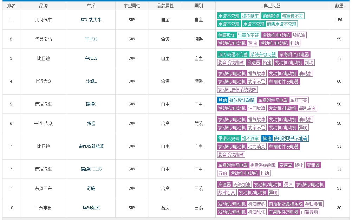
Task: Select the 奇骏 series link
Action: (x=91, y=188)
